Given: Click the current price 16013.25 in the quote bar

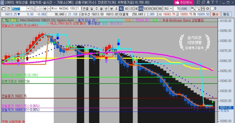Looking at the screenshot, I should tap(11, 14).
